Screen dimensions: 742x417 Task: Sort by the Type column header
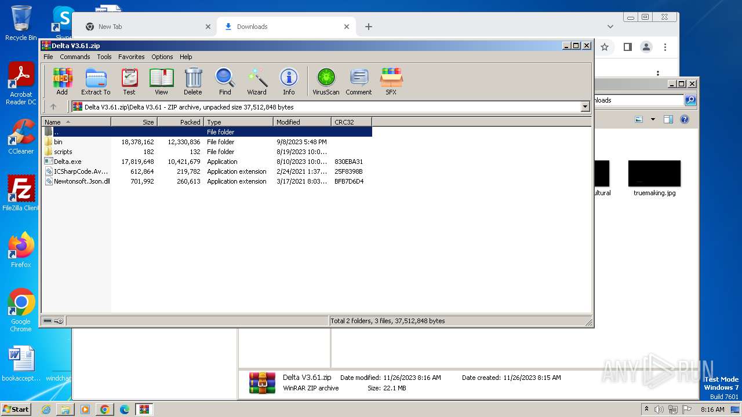(x=238, y=122)
